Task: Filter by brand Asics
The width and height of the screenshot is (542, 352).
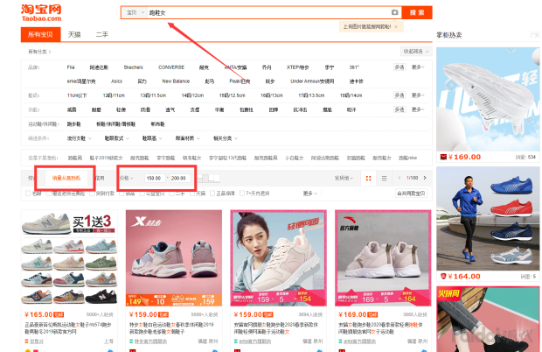Action: (116, 81)
